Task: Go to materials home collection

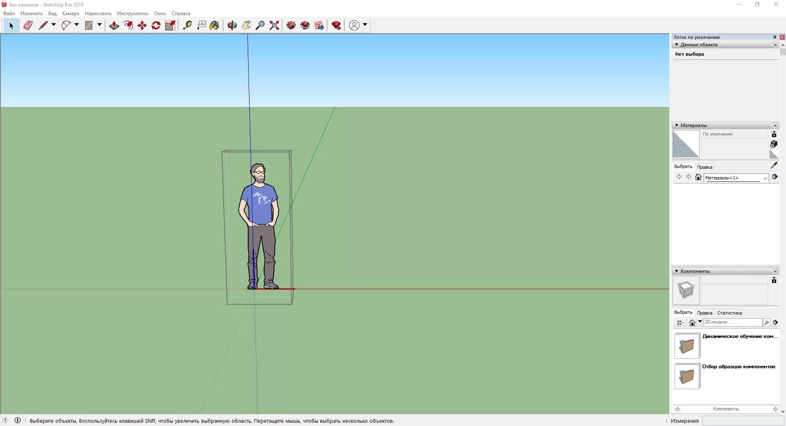Action: click(698, 177)
